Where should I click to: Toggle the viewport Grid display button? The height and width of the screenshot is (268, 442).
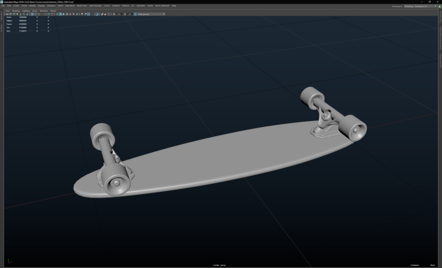[x=32, y=14]
